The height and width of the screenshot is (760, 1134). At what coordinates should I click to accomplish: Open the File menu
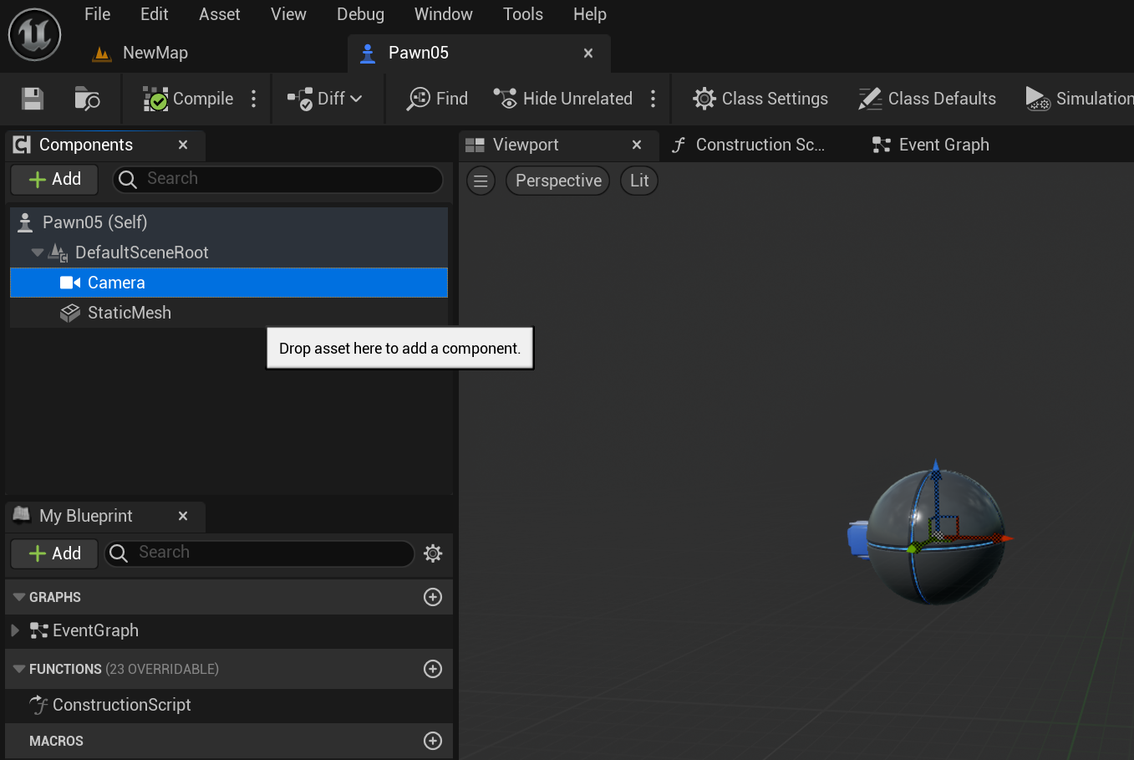[98, 14]
